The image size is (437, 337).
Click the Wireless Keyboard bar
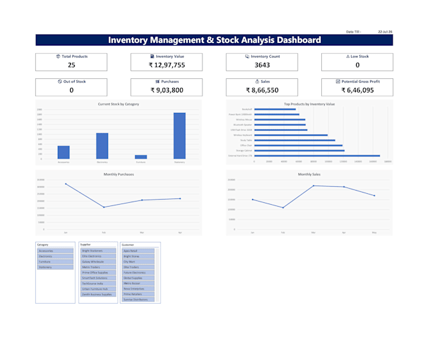pos(291,135)
